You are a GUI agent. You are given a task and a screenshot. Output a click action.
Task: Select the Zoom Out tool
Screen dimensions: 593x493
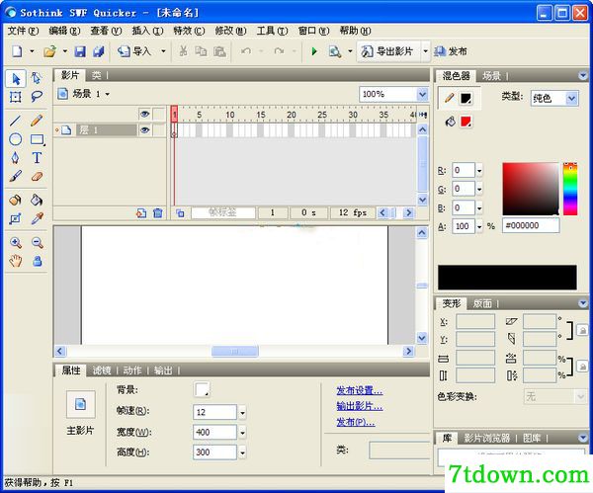pyautogui.click(x=37, y=242)
